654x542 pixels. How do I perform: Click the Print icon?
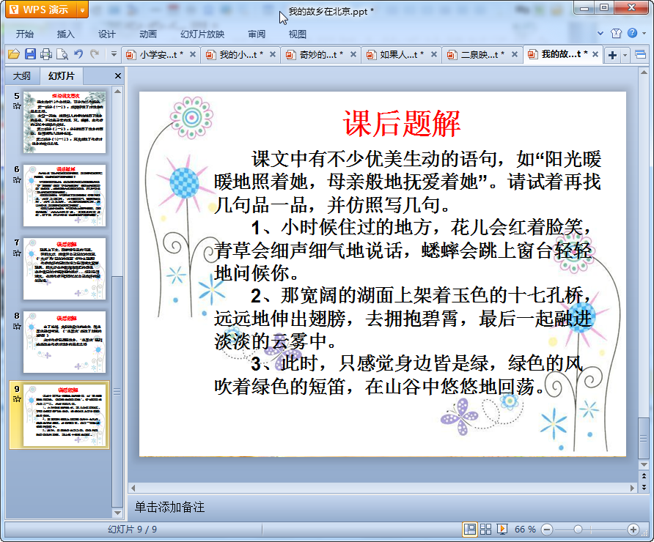pos(46,54)
